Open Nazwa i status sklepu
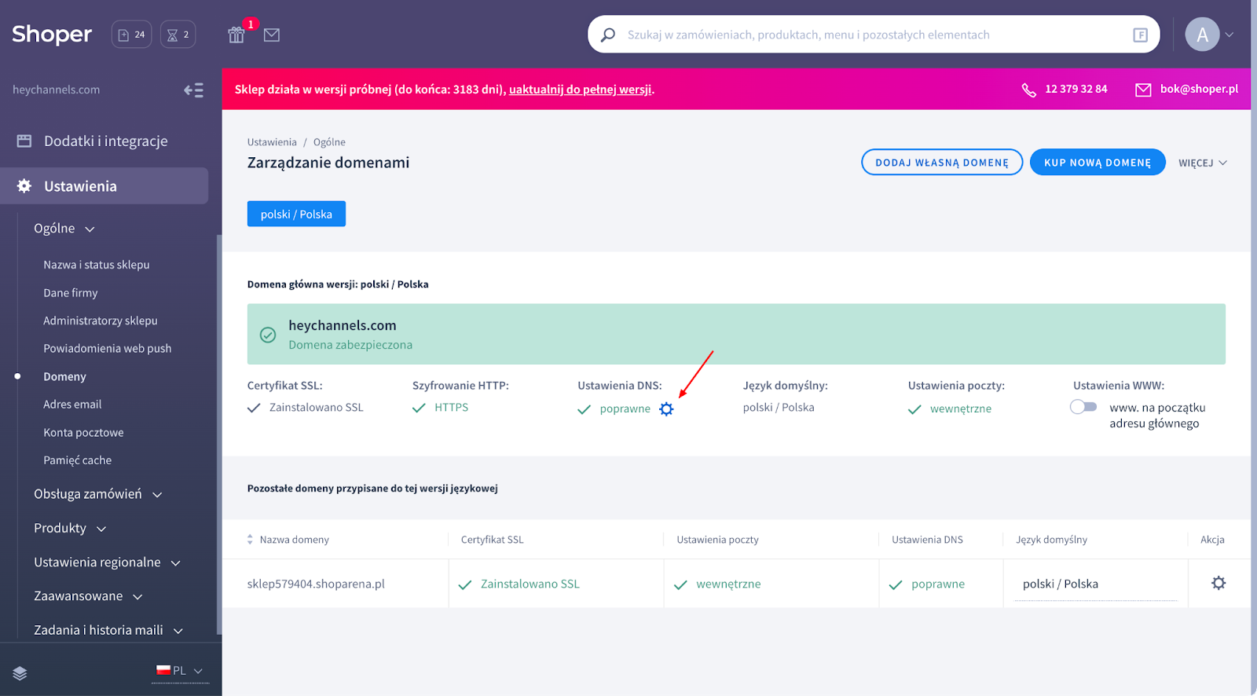The image size is (1257, 696). pos(97,265)
